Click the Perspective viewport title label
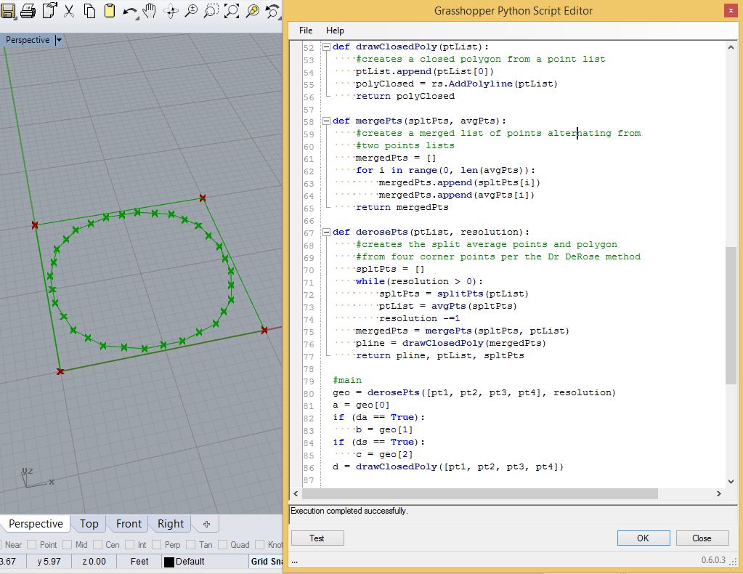743x574 pixels. point(28,40)
